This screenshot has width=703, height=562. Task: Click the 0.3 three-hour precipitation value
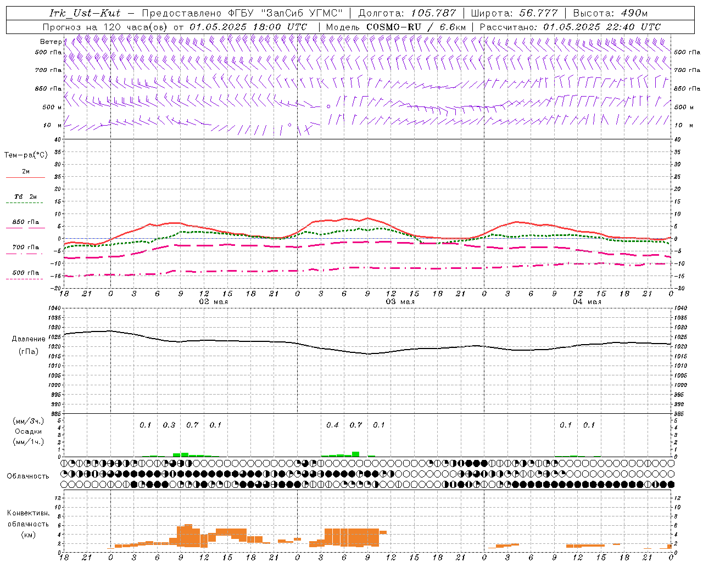(169, 425)
